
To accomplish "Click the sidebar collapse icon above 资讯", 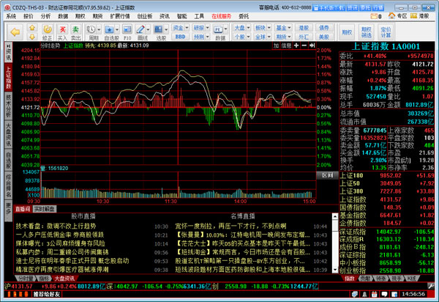I will (x=8, y=45).
